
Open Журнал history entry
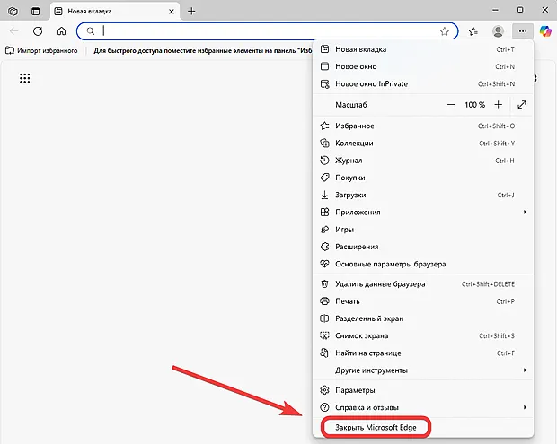[x=423, y=161]
